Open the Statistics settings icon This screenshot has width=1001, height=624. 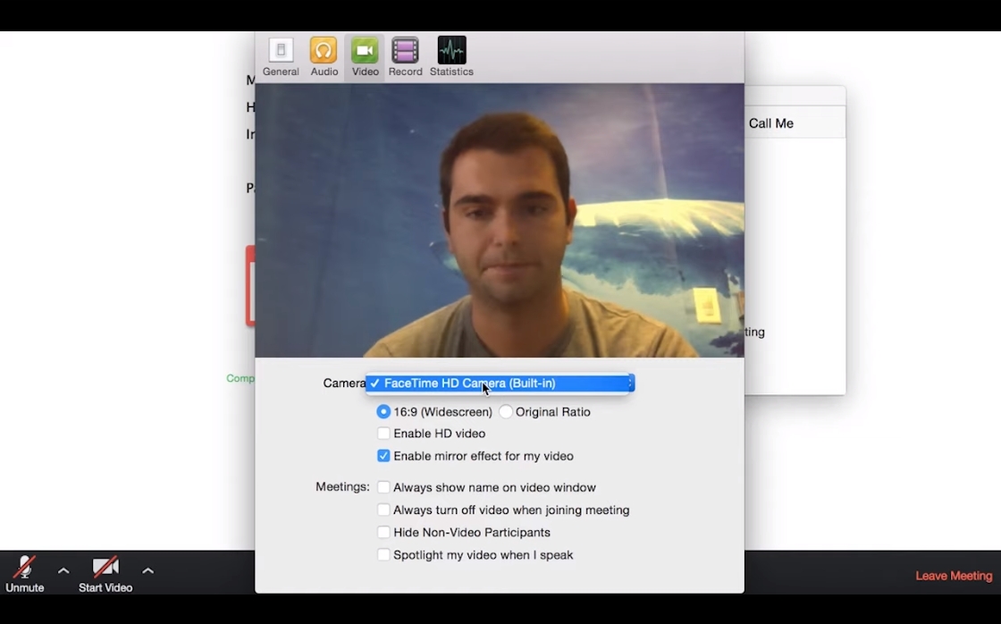click(451, 51)
